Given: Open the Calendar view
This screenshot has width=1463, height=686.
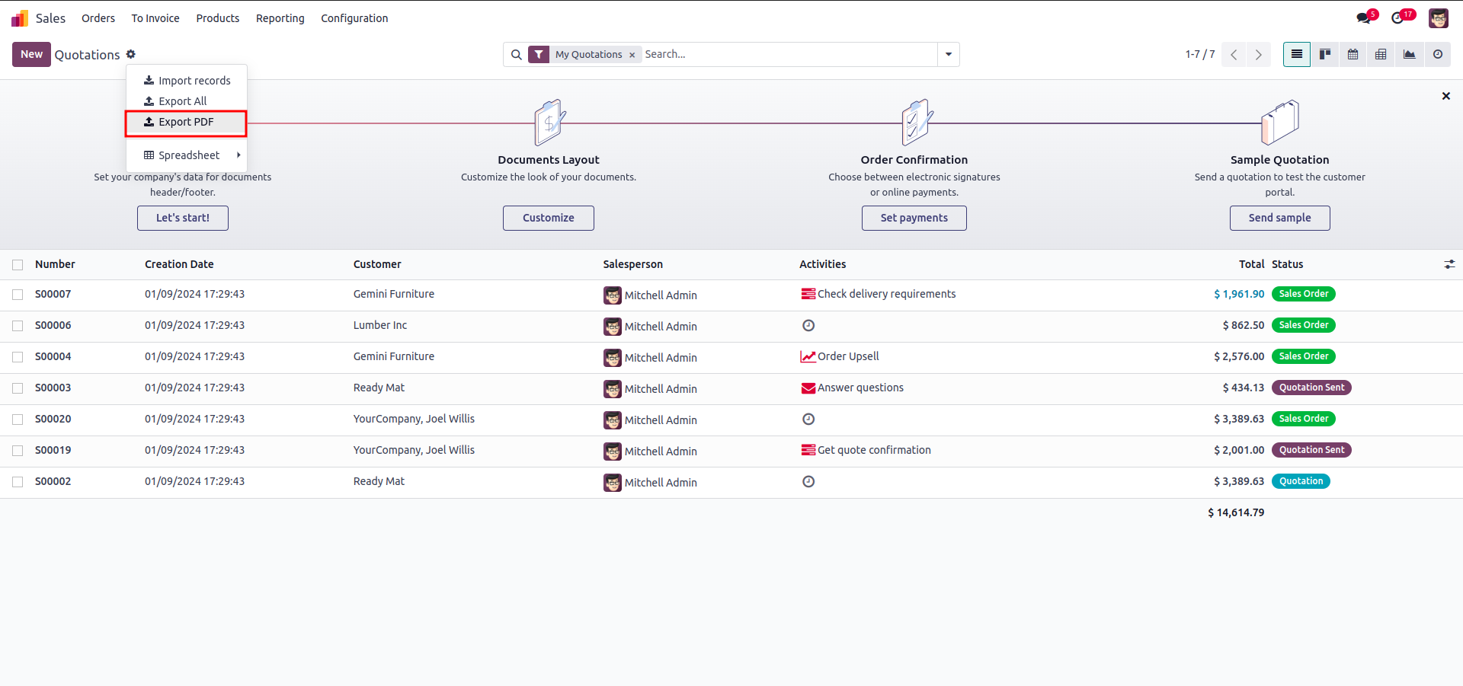Looking at the screenshot, I should pos(1353,54).
